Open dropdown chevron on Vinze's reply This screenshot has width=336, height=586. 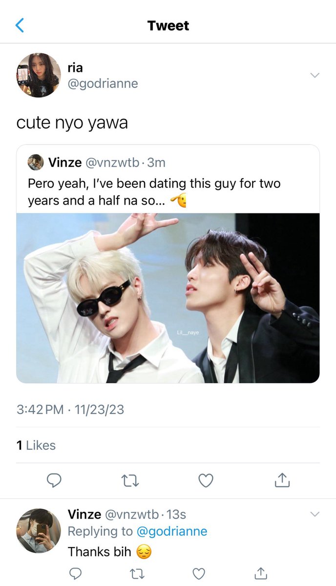315,514
